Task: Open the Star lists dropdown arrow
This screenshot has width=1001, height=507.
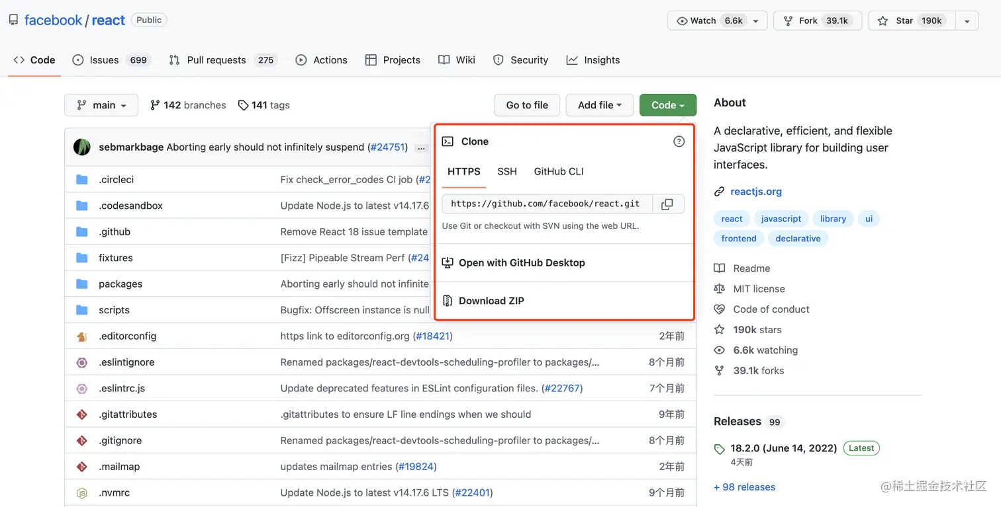Action: (x=967, y=21)
